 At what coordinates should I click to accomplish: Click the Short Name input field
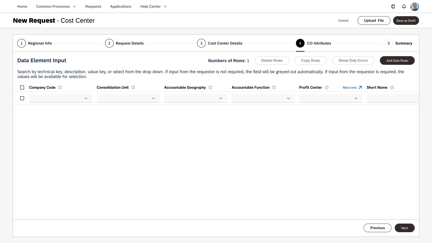tap(393, 98)
